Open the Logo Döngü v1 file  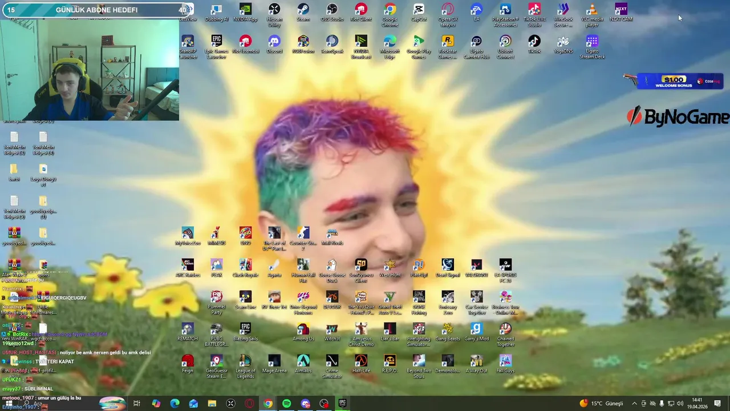click(x=43, y=175)
